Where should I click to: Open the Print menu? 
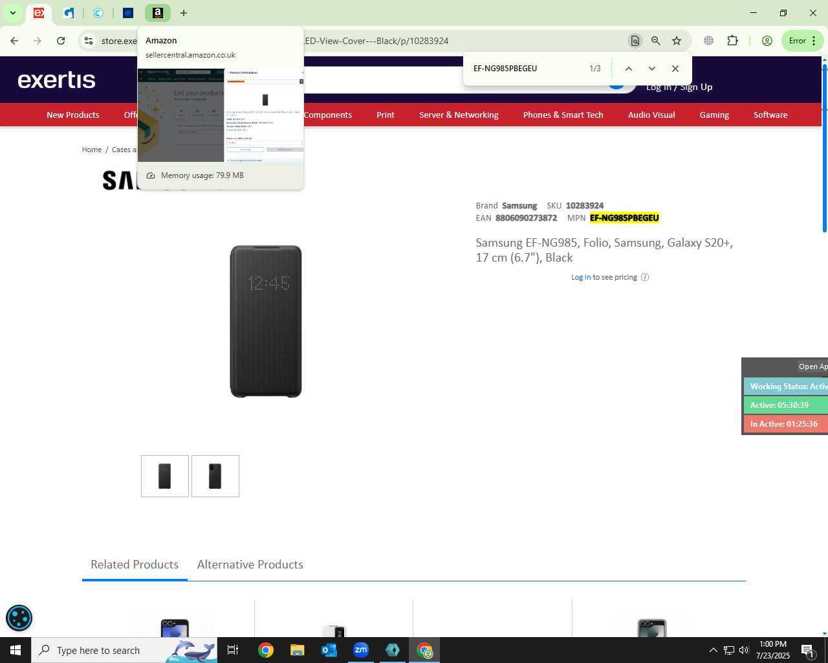[386, 115]
